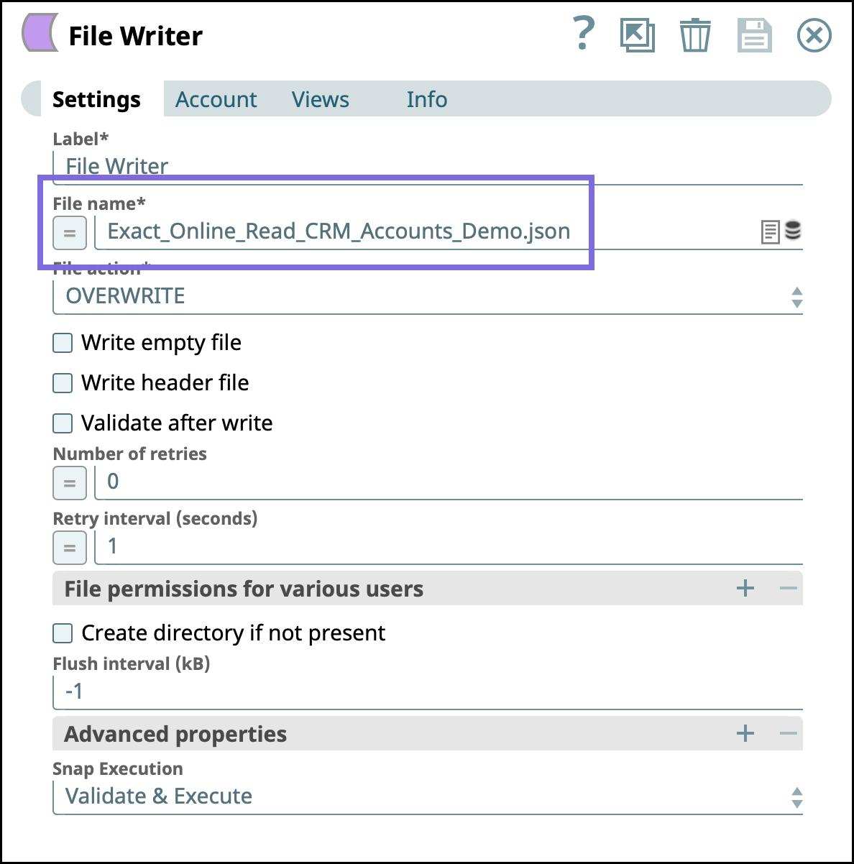Open the File action OVERWRITE dropdown
This screenshot has height=864, width=854.
point(428,297)
